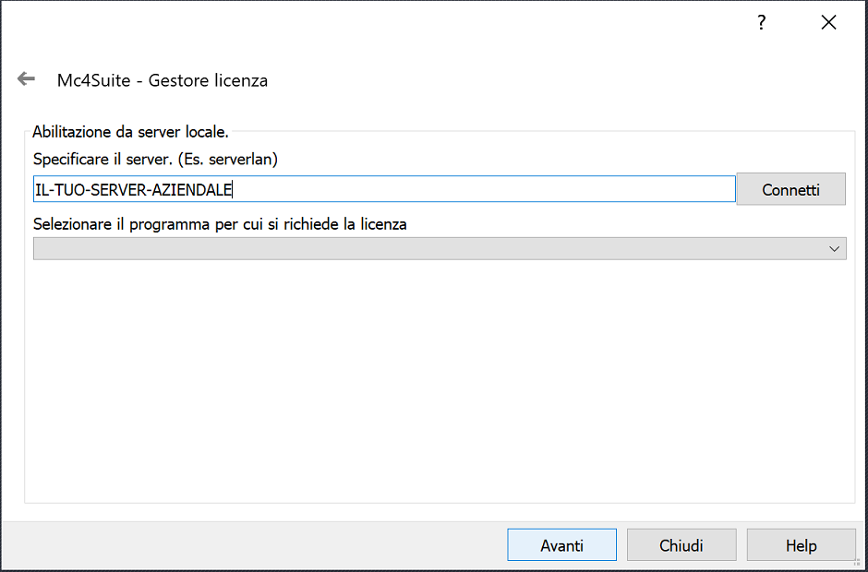
Task: Open the question mark help icon
Action: pyautogui.click(x=762, y=23)
